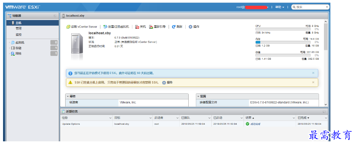The height and width of the screenshot is (147, 355).
Task: Click the 导航器 header icon
Action: click(9, 16)
